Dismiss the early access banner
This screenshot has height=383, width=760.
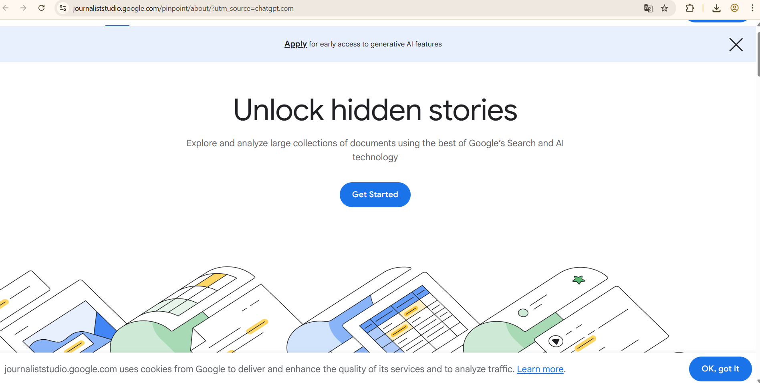(x=736, y=44)
